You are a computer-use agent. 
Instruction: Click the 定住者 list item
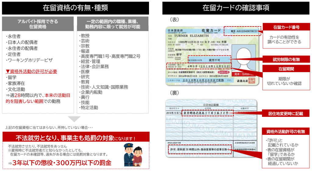[x=13, y=54]
